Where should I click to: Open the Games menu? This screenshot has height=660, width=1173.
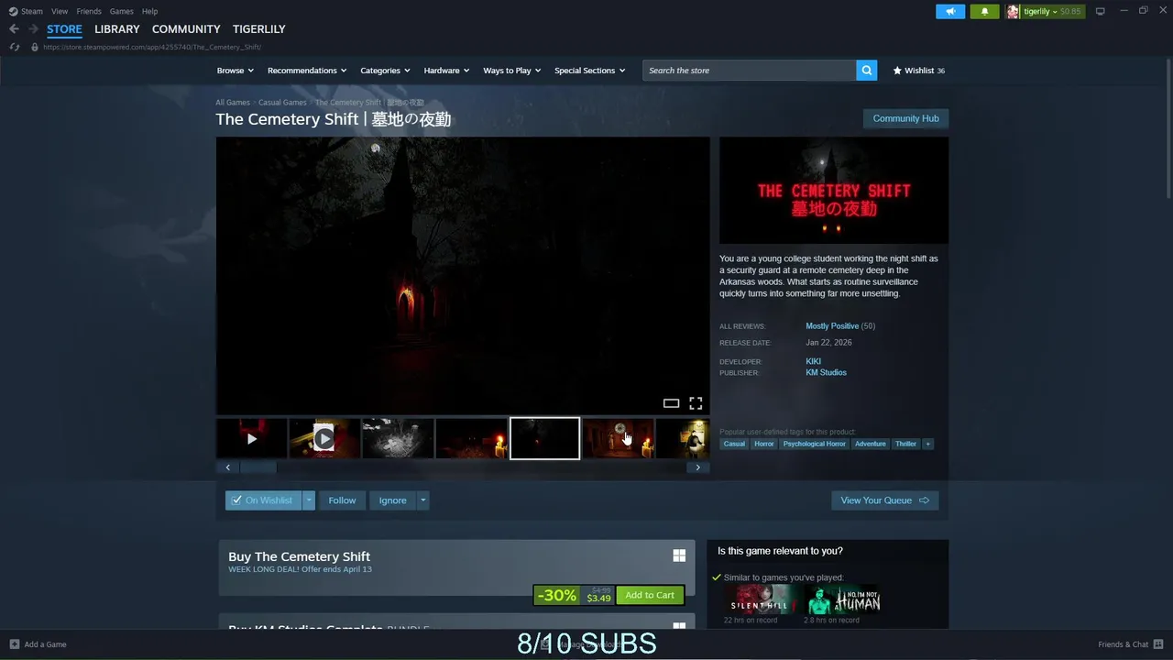tap(121, 11)
